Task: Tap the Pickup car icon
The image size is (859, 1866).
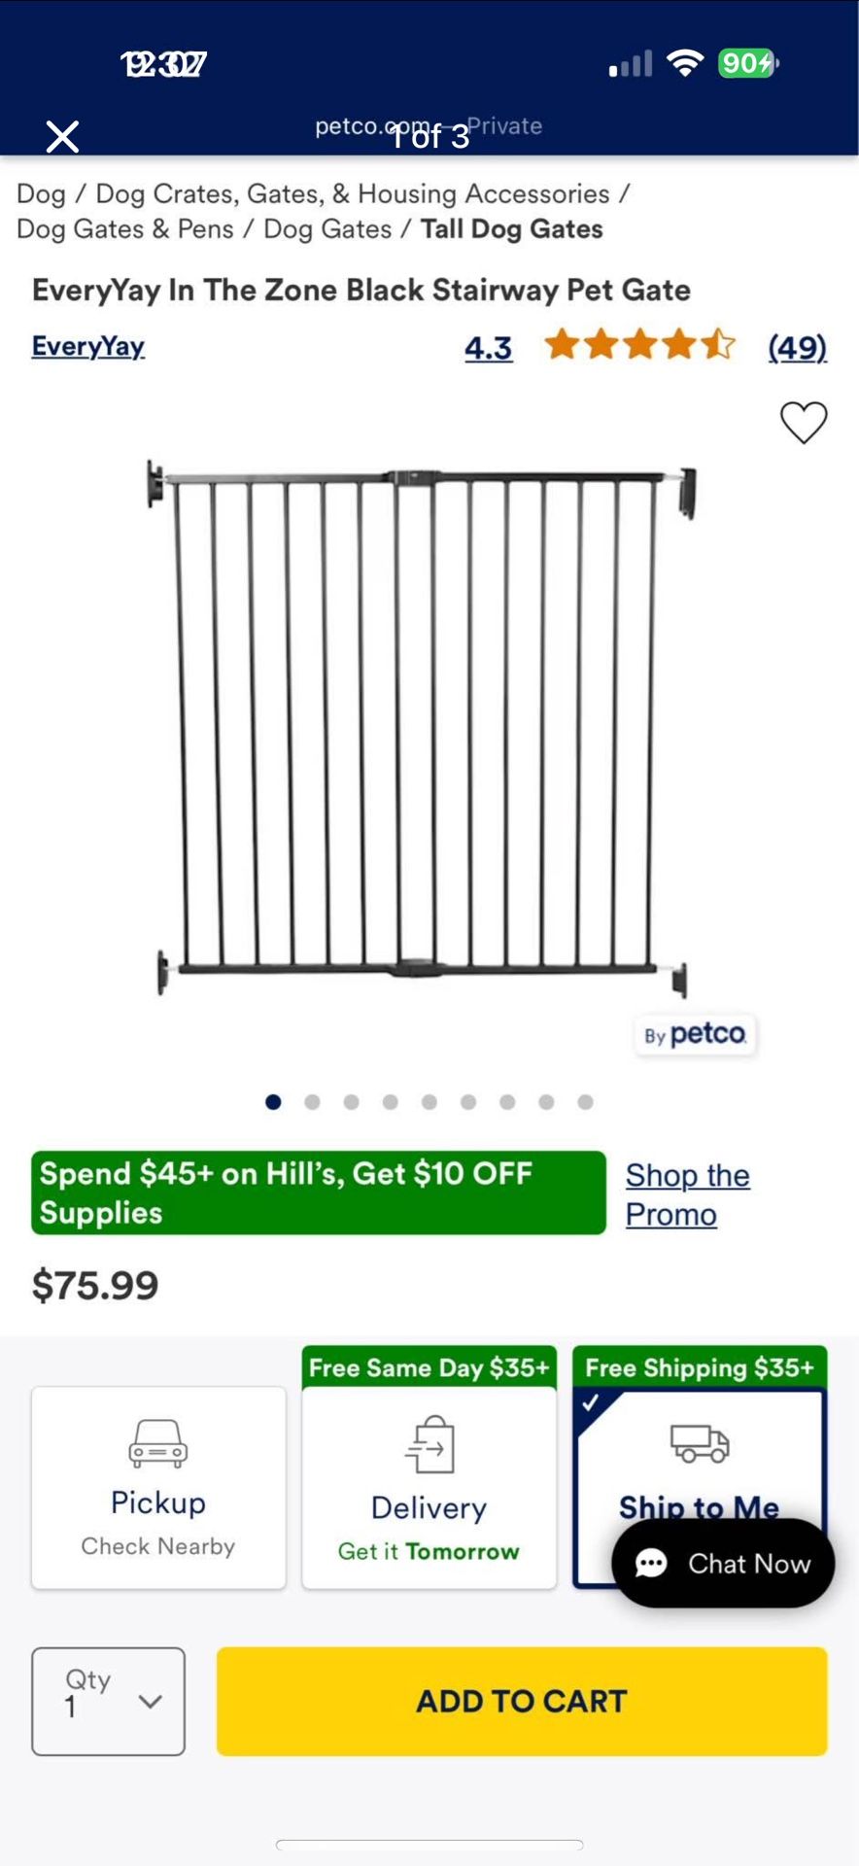Action: tap(158, 1442)
